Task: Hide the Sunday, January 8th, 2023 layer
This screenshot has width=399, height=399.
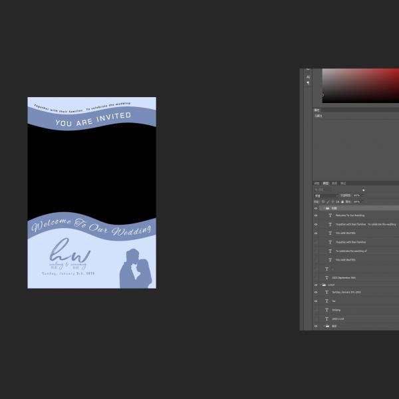Action: coord(316,292)
